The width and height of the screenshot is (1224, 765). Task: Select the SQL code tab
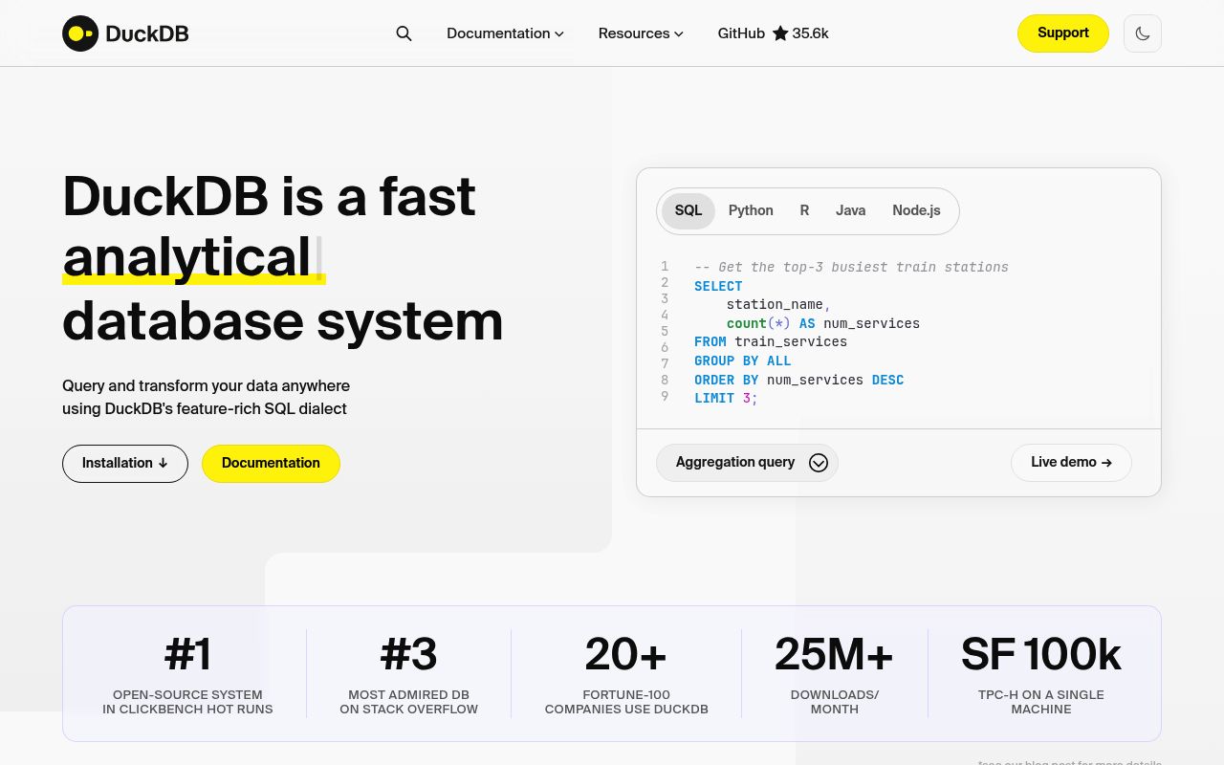[688, 210]
